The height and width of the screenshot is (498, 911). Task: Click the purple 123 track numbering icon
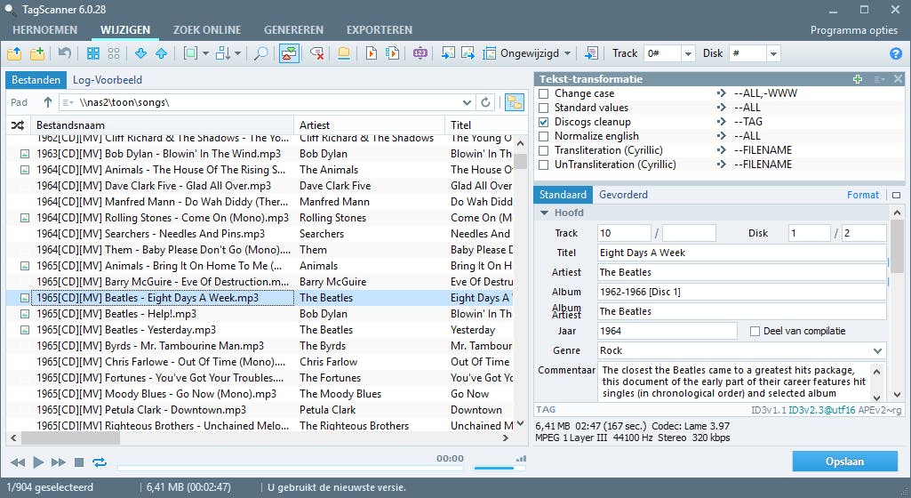(420, 53)
